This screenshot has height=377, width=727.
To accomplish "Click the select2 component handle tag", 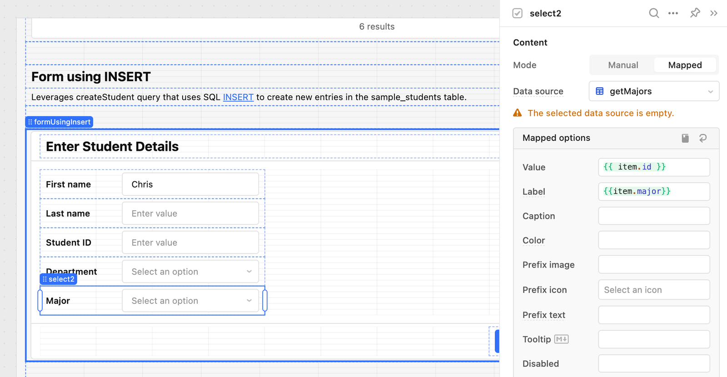I will (x=58, y=279).
